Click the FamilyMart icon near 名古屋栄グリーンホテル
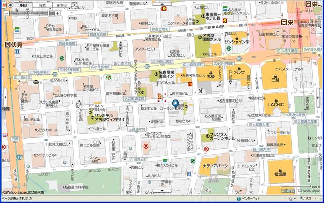Screen dimensions: 324x203 (225, 9)
